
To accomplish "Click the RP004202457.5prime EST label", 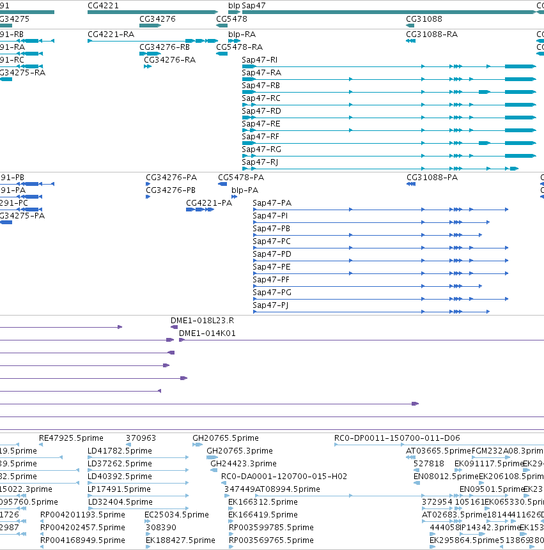I will [82, 528].
